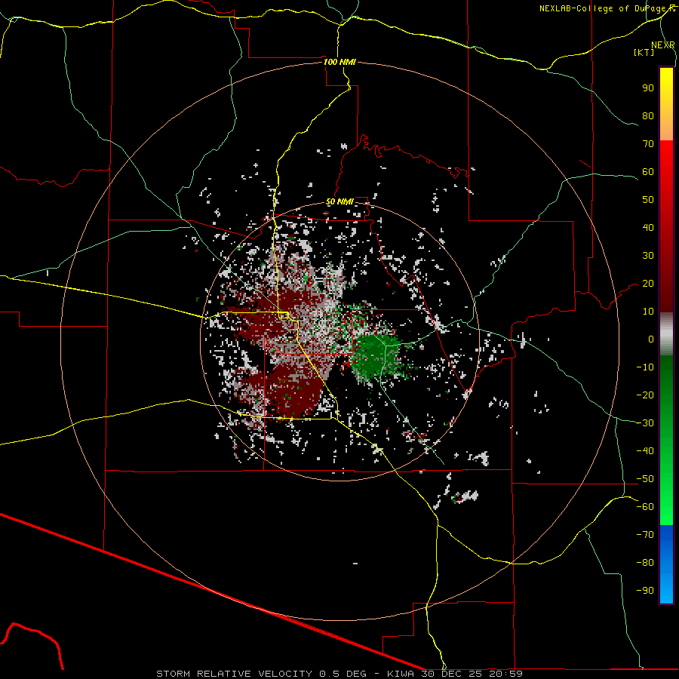679x679 pixels.
Task: Click the NEXR label at top right
Action: coord(662,45)
